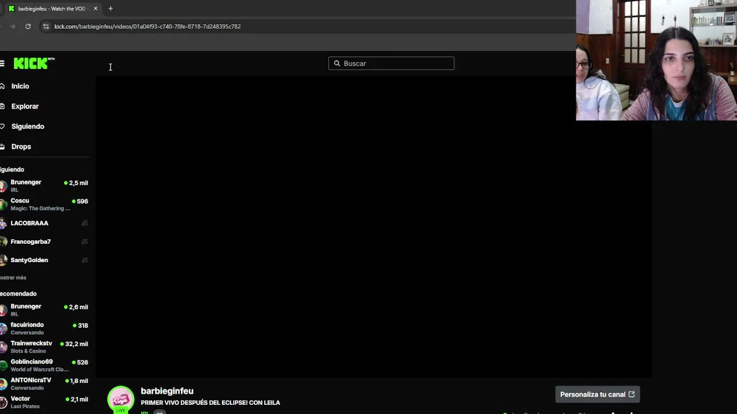The width and height of the screenshot is (737, 414).
Task: Open the Coscu channel link
Action: [20, 201]
